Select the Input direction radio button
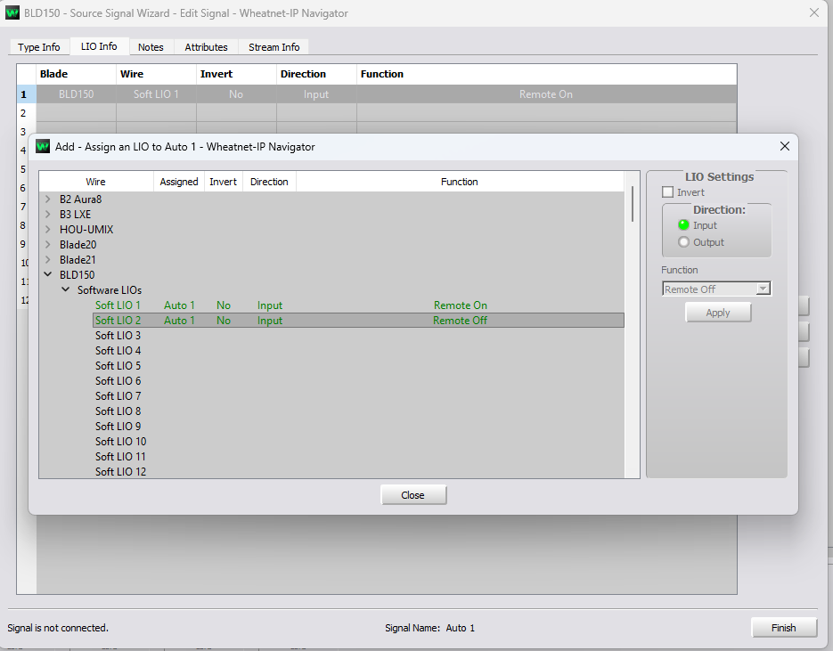This screenshot has width=833, height=651. tap(683, 225)
